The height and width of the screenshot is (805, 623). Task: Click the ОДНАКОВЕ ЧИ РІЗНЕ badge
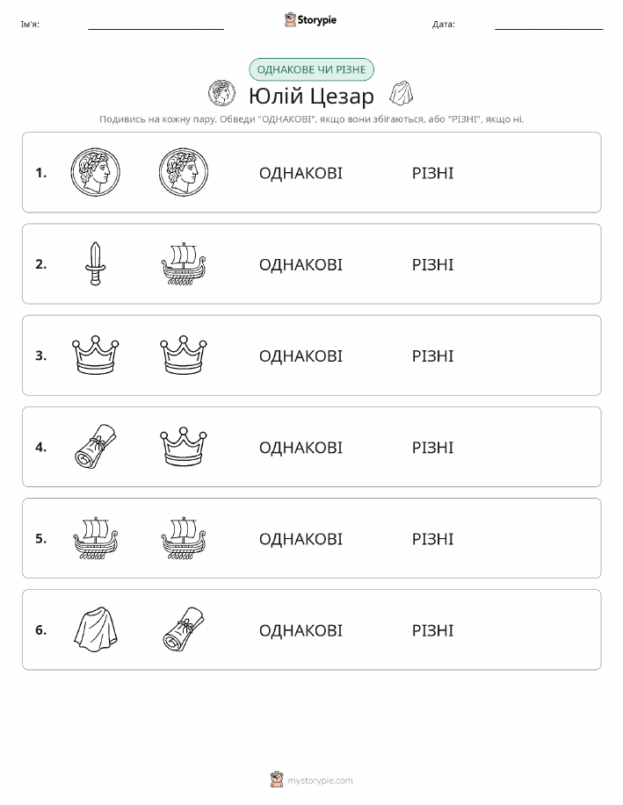(311, 69)
